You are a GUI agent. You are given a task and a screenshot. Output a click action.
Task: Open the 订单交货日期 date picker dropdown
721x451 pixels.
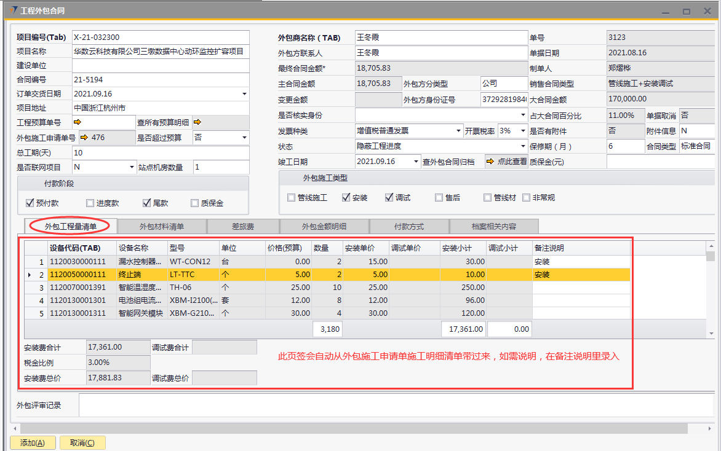click(x=244, y=94)
